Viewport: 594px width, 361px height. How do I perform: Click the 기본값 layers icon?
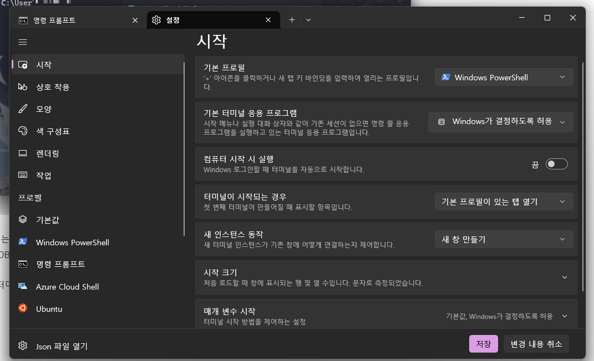pyautogui.click(x=23, y=220)
